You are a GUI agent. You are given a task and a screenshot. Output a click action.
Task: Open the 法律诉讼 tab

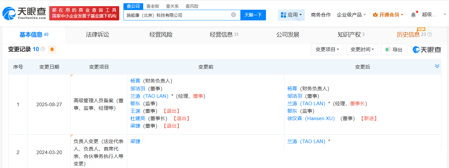point(98,35)
